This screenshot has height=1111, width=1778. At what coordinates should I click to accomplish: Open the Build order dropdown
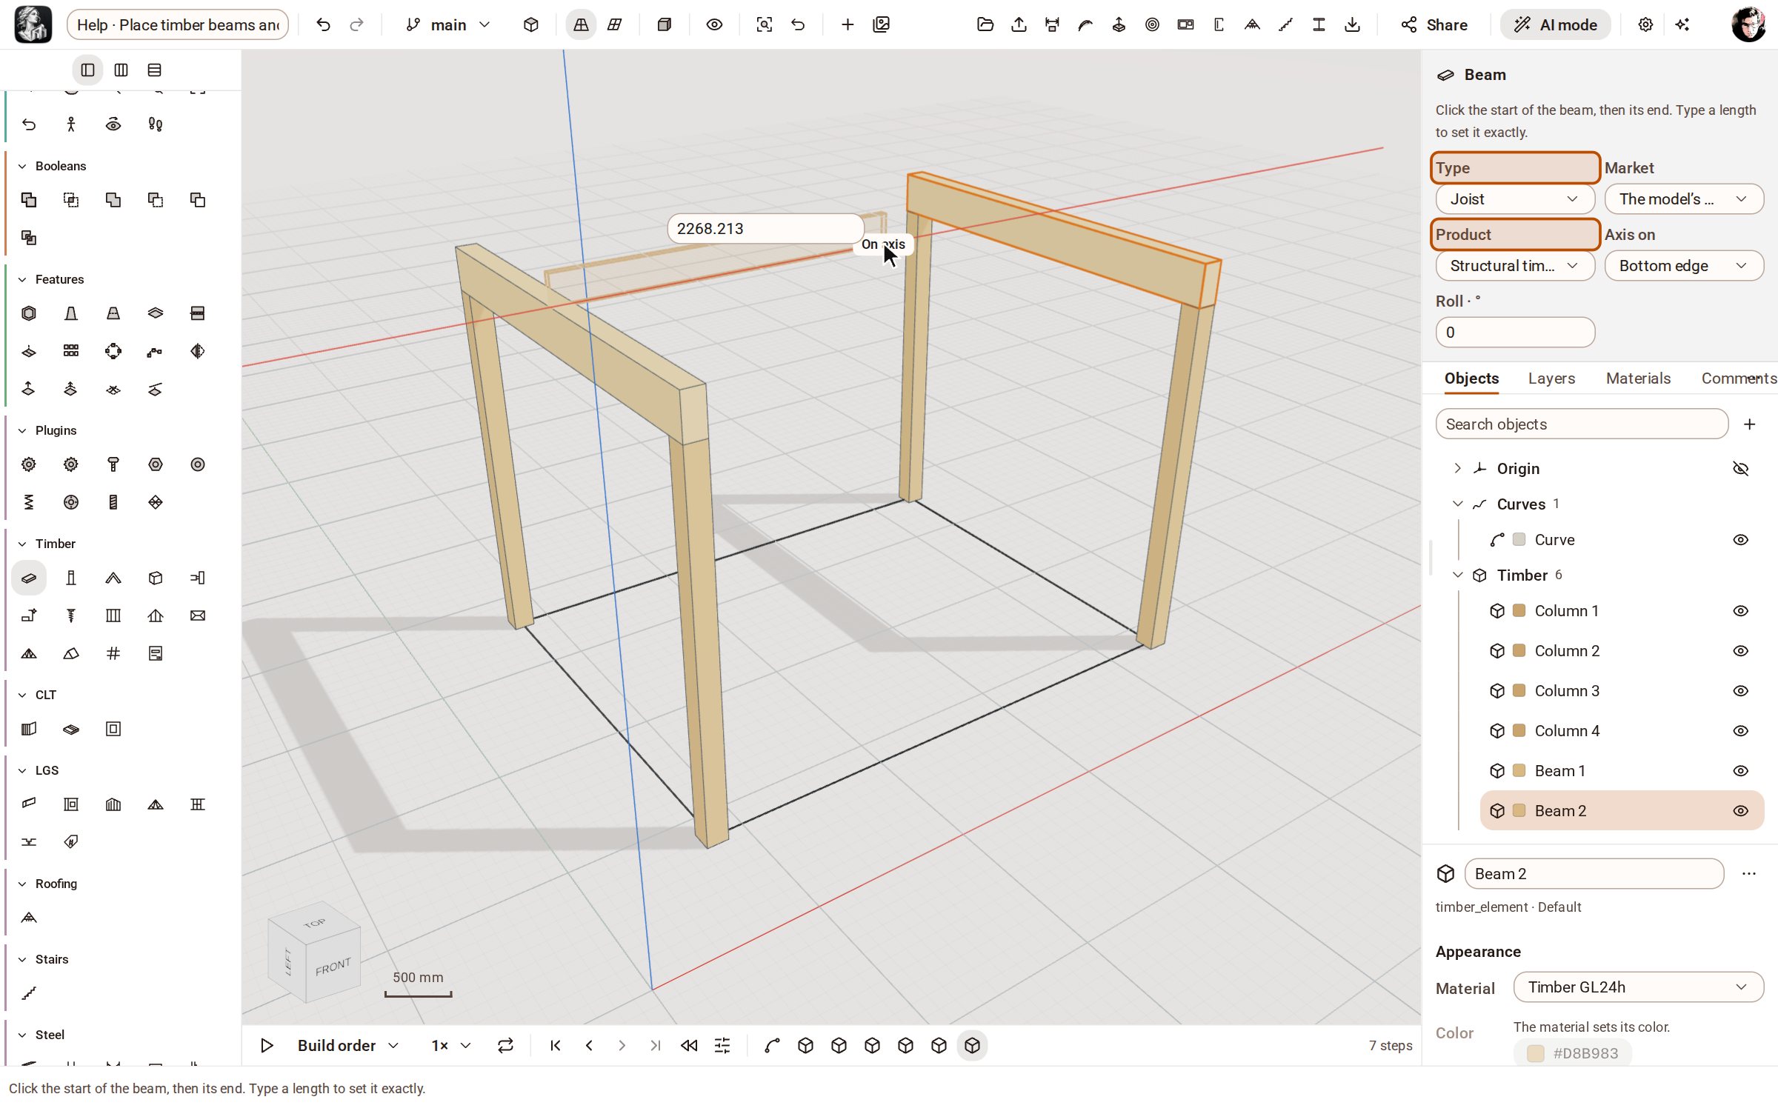point(348,1046)
